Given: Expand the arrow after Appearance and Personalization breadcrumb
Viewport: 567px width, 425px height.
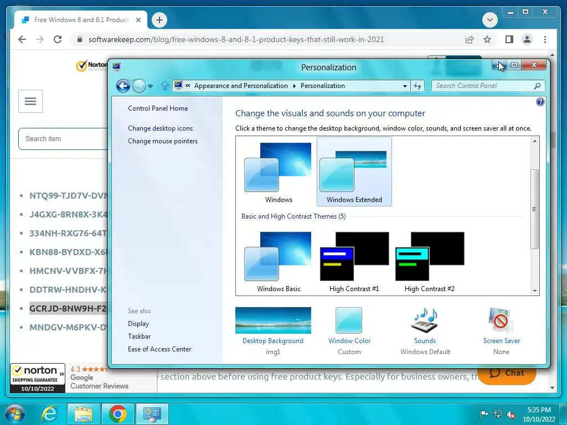Looking at the screenshot, I should tap(295, 86).
